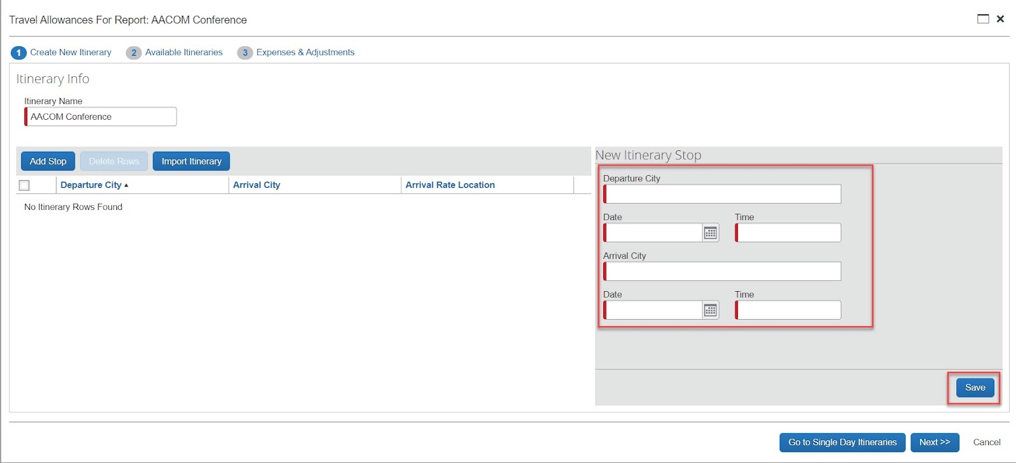Sort by Departure City column header
The image size is (1016, 463).
tap(91, 185)
